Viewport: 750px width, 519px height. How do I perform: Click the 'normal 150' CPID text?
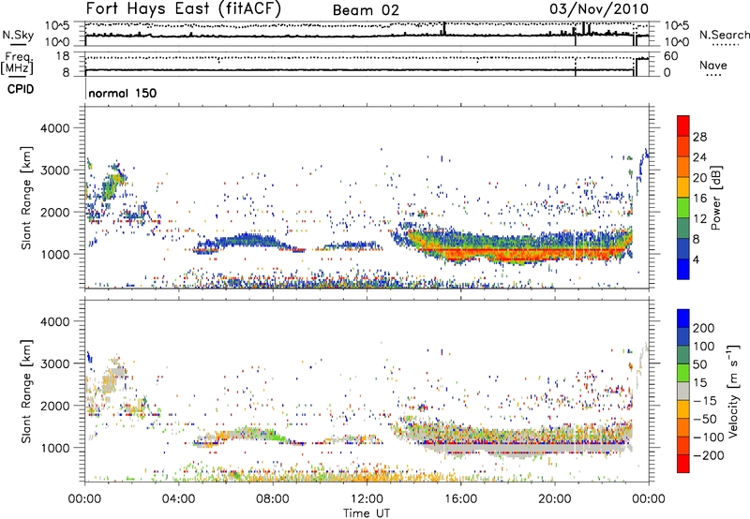[x=123, y=93]
